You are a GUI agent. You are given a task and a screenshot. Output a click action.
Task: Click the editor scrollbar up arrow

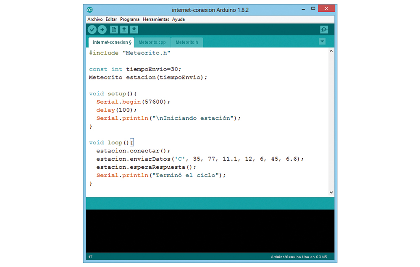(x=331, y=51)
